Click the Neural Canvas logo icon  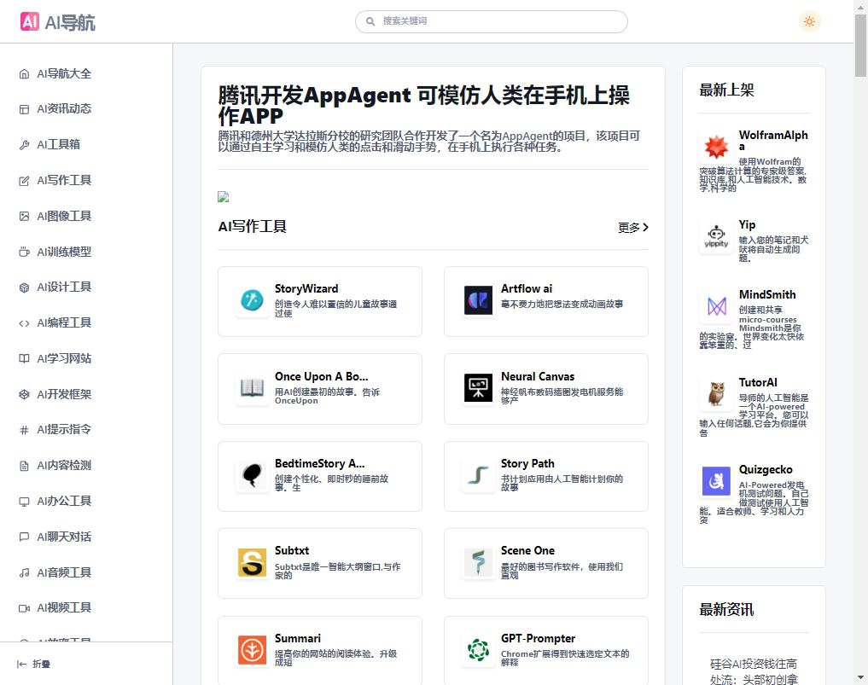pos(478,388)
